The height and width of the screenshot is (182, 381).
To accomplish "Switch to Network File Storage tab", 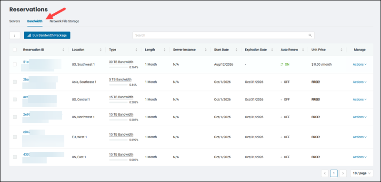I will pos(64,21).
